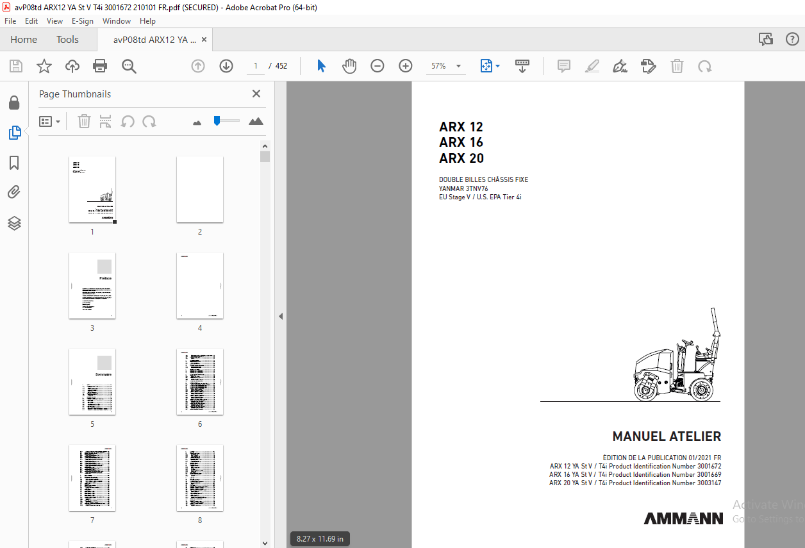Viewport: 805px width, 548px height.
Task: Switch to the Tools tab
Action: (67, 39)
